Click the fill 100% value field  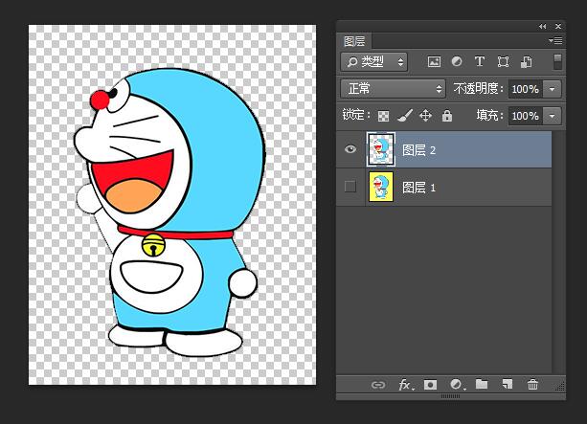(525, 116)
